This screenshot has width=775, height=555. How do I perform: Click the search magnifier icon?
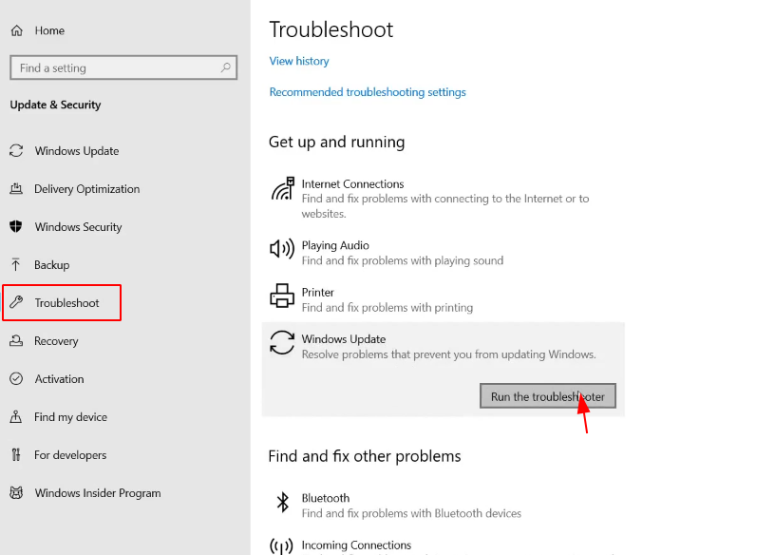tap(225, 67)
